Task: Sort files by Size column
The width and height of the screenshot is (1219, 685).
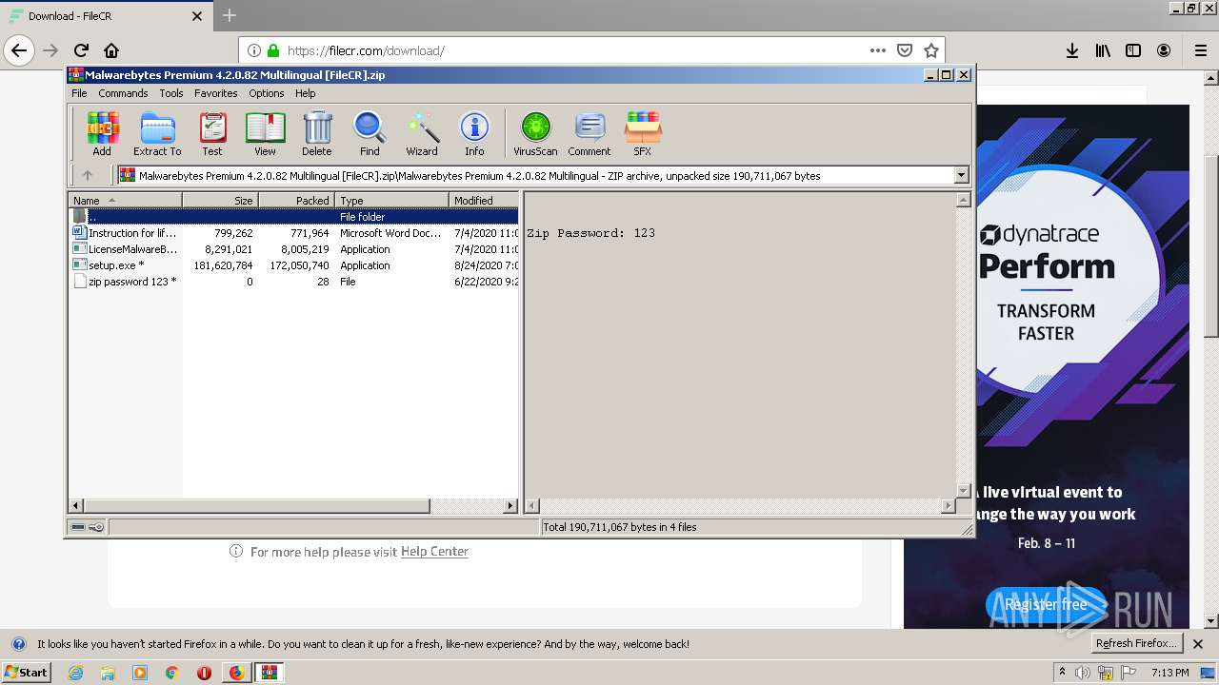Action: pyautogui.click(x=220, y=200)
